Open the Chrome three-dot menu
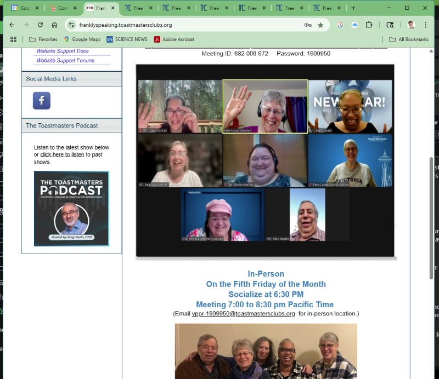This screenshot has width=439, height=379. pyautogui.click(x=426, y=25)
